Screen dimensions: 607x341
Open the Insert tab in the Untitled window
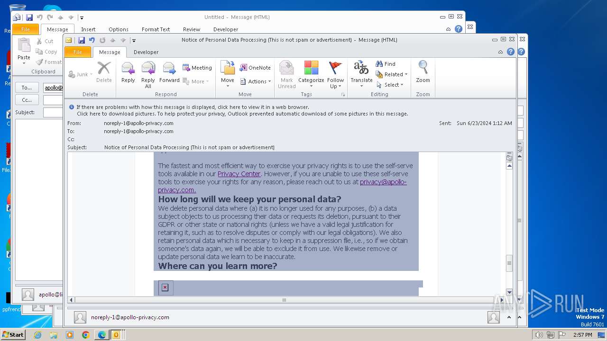[x=88, y=29]
